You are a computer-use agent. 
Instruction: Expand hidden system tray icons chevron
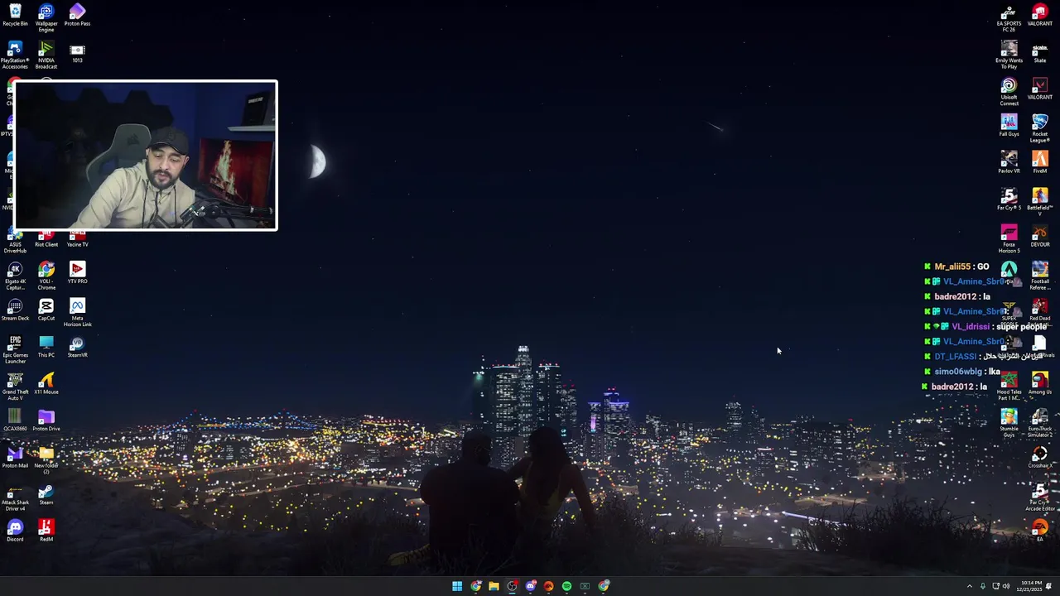(x=970, y=586)
